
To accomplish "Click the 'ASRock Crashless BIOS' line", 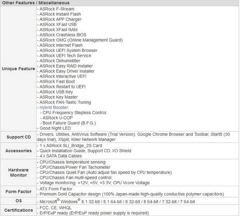I will tap(62, 35).
